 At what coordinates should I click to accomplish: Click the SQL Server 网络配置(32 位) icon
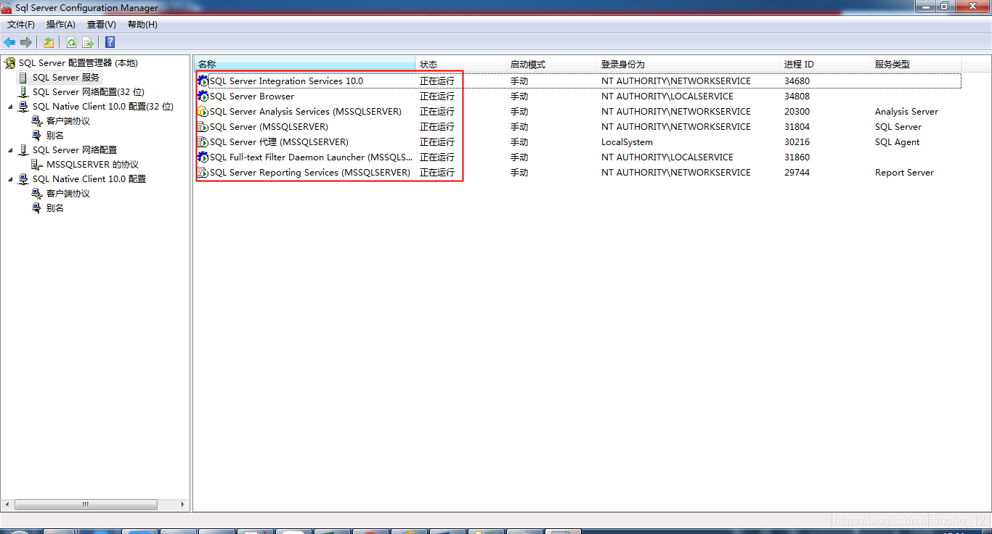click(x=24, y=92)
